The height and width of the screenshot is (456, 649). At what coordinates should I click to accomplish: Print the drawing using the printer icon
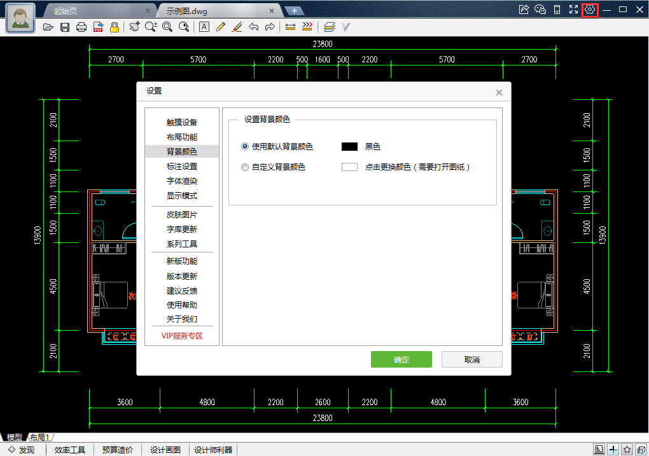tap(81, 27)
